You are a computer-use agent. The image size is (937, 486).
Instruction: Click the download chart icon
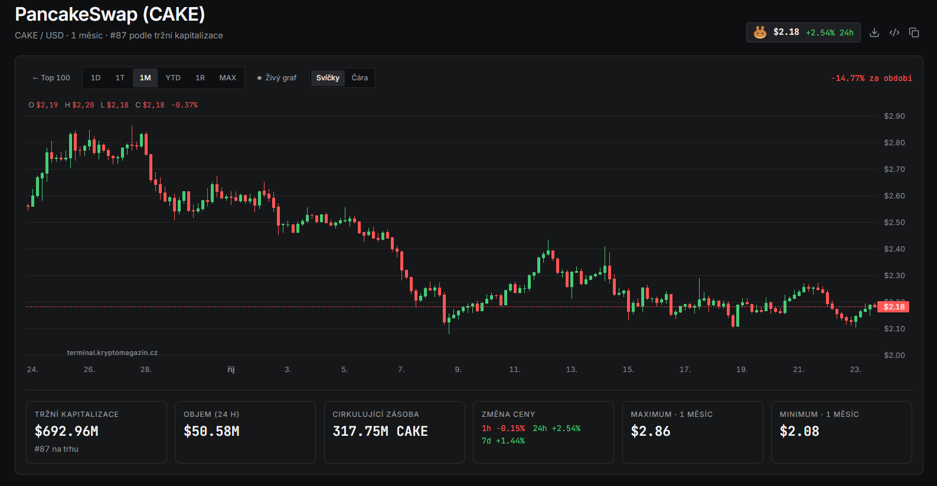click(874, 32)
